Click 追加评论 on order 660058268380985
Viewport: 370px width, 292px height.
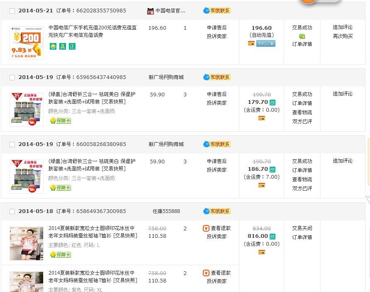343,161
